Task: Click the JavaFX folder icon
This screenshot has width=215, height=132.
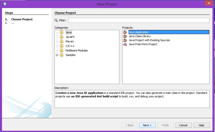Action: [62, 37]
